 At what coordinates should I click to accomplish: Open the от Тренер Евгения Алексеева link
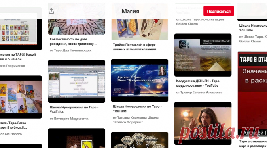(x=199, y=92)
